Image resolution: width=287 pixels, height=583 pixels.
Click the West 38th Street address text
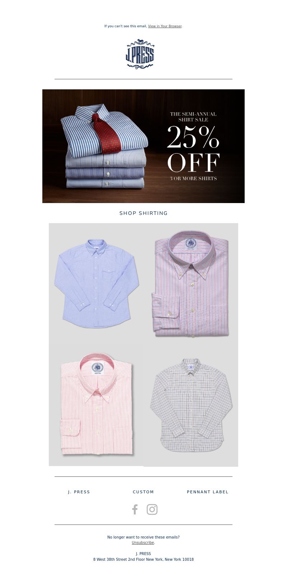tap(143, 559)
